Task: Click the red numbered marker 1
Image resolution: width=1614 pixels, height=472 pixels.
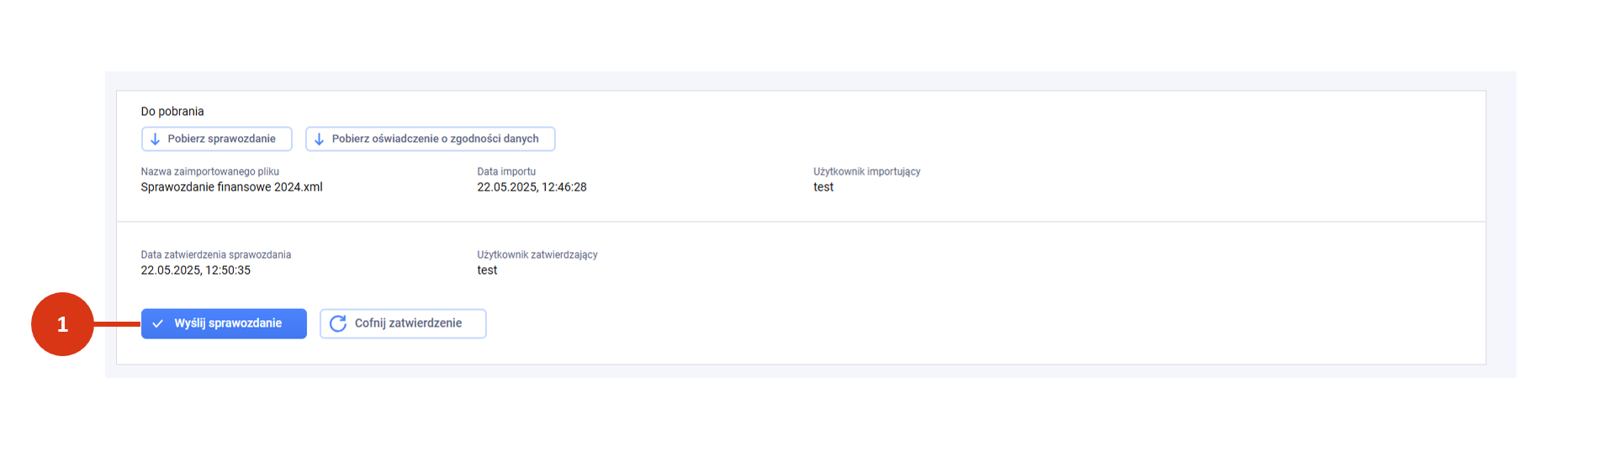Action: click(62, 324)
